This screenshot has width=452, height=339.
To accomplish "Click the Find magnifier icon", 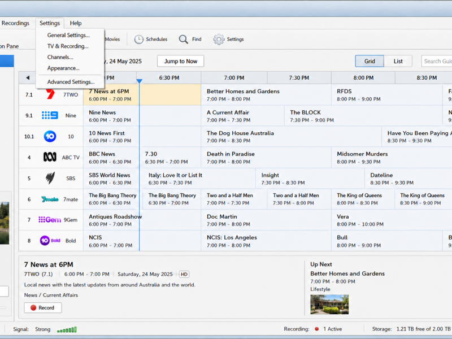I will tap(183, 39).
